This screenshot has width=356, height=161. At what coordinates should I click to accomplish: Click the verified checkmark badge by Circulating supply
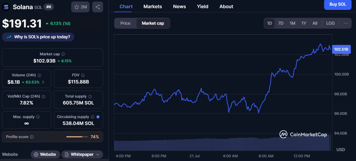click(x=98, y=117)
